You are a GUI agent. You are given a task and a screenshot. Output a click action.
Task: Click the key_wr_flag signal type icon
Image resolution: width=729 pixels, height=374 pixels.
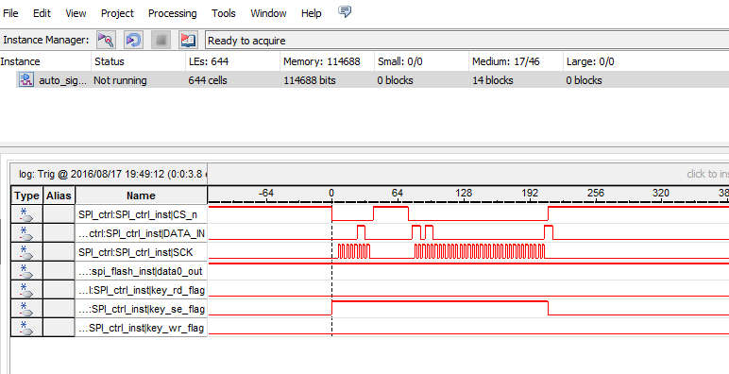tap(26, 328)
